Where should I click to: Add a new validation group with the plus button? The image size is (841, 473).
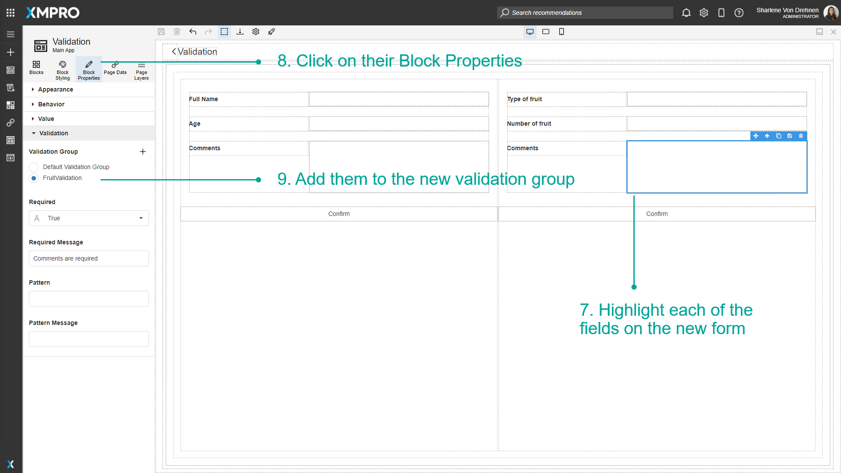click(143, 152)
